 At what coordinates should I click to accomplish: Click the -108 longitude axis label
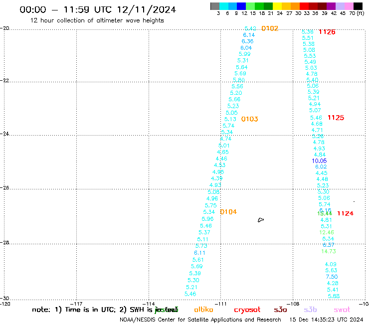pyautogui.click(x=293, y=304)
